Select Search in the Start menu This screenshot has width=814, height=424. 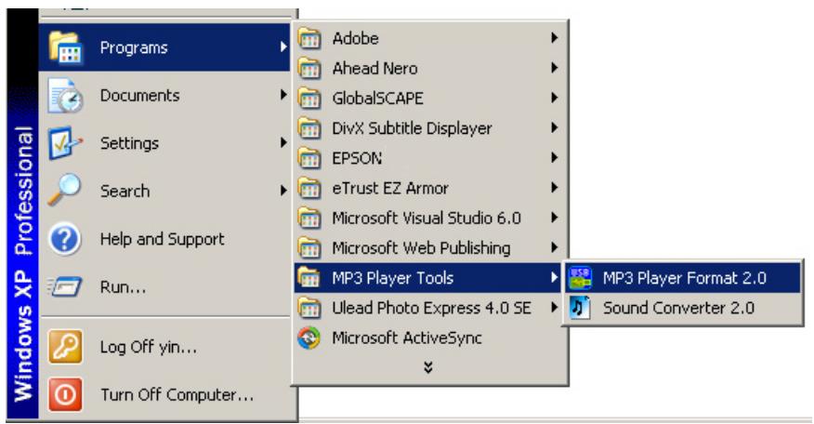pos(165,191)
